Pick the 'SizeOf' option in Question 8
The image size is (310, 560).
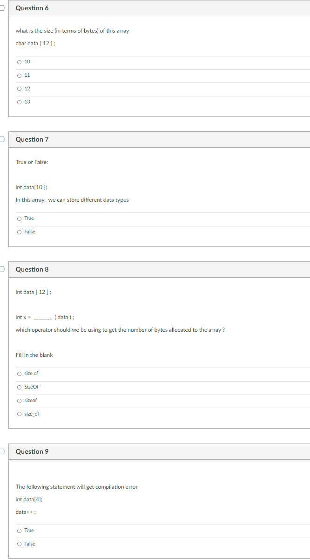19,387
